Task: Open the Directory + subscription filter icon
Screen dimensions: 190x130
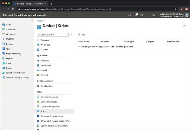Action: click(x=130, y=15)
